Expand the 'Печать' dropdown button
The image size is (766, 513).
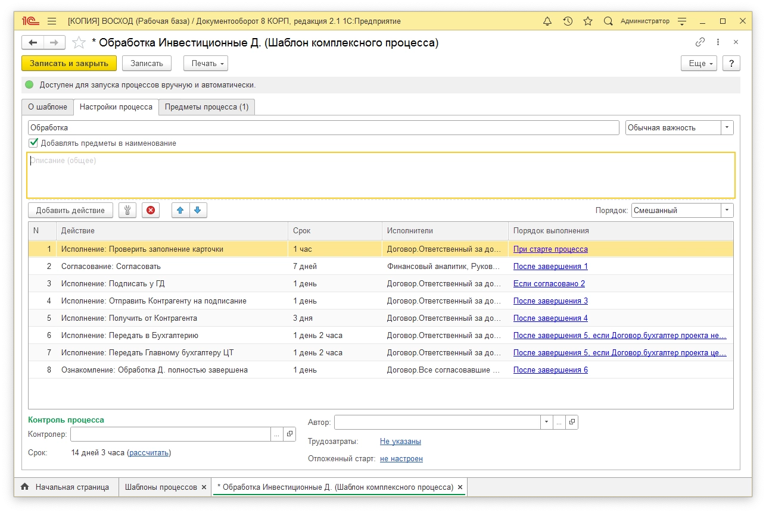click(x=205, y=63)
